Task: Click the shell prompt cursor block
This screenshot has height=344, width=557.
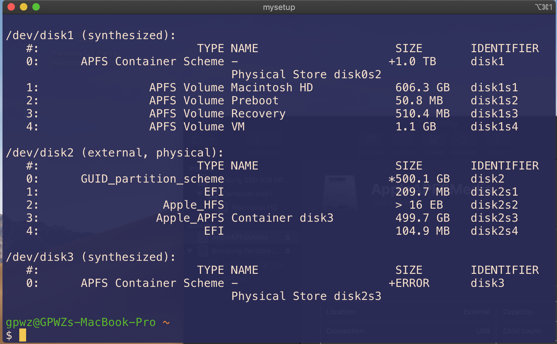Action: [x=23, y=335]
